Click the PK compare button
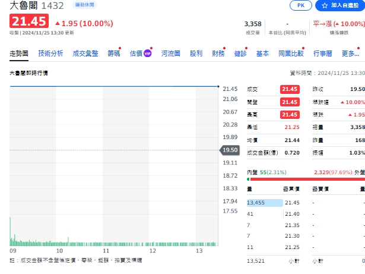365x274 pixels. (x=301, y=5)
